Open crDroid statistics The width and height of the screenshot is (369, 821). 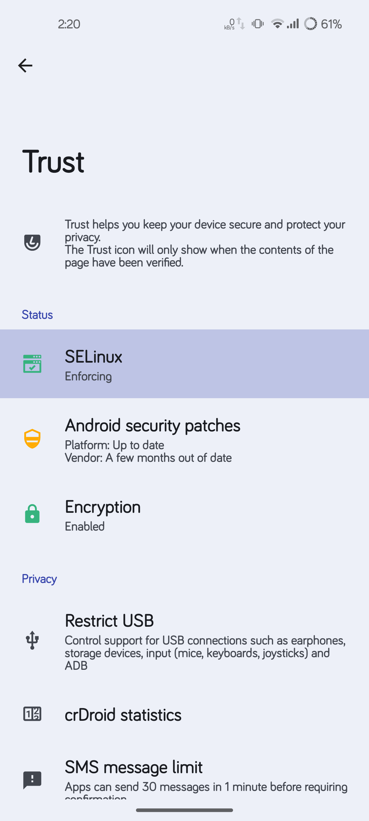pyautogui.click(x=184, y=714)
